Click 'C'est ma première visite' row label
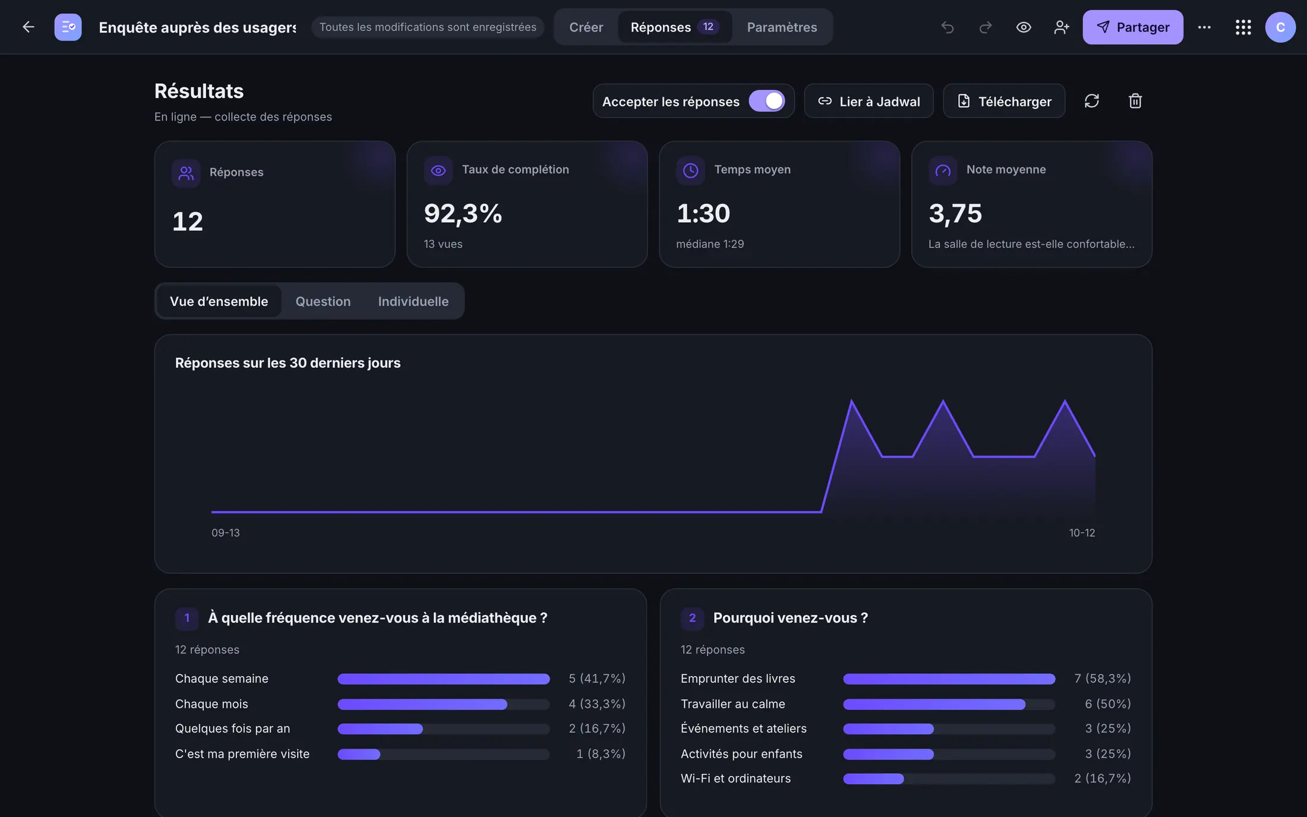Image resolution: width=1307 pixels, height=817 pixels. click(x=242, y=753)
